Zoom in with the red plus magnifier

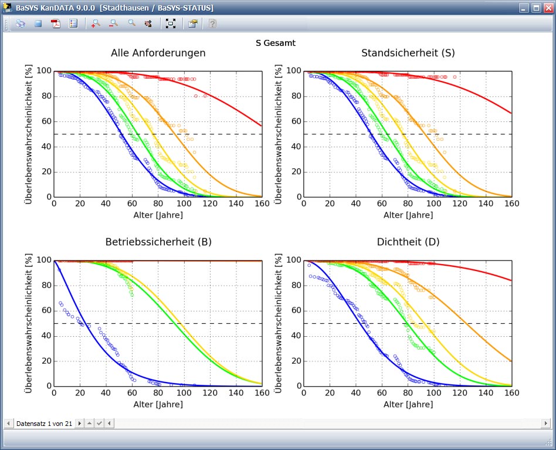pyautogui.click(x=96, y=24)
